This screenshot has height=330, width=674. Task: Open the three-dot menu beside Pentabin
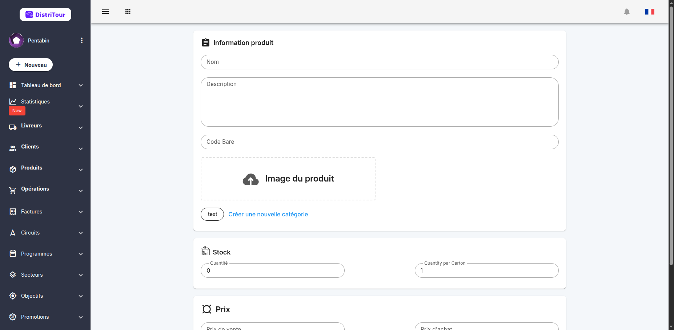[x=82, y=40]
